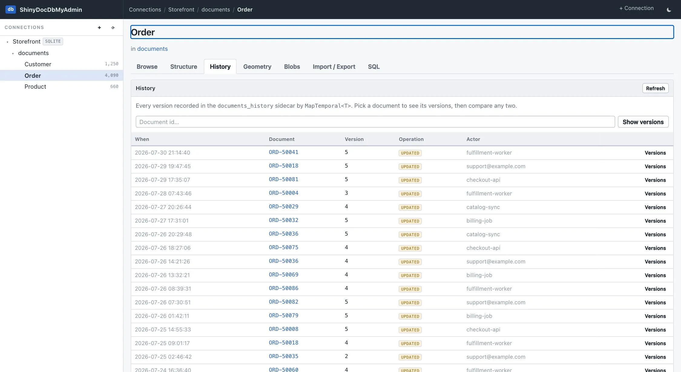Open document ORD-50081
Image resolution: width=681 pixels, height=372 pixels.
[x=284, y=179]
